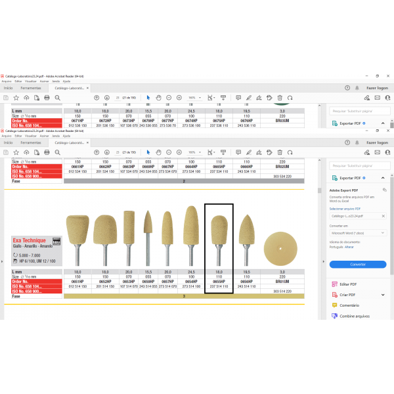Click the read mode icon in lower window toolbar
Image resolution: width=394 pixels, height=394 pixels.
pyautogui.click(x=223, y=152)
